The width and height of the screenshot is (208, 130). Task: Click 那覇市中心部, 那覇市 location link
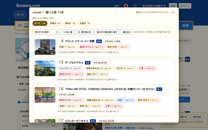(x=114, y=128)
